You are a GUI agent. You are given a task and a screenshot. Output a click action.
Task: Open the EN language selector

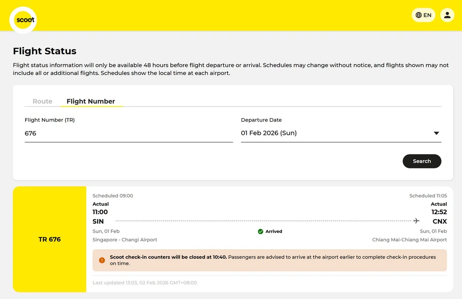point(423,15)
